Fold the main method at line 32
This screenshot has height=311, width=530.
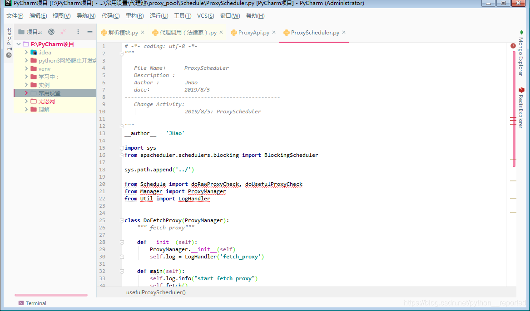(122, 271)
